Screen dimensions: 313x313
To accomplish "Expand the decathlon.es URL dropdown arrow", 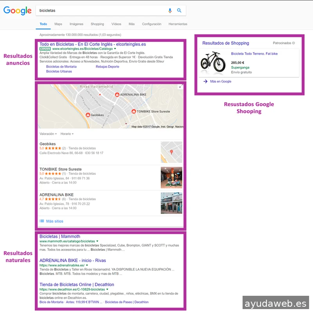I will 107,289.
